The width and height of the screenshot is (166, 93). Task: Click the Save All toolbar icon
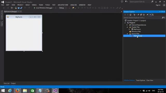tap(21, 8)
